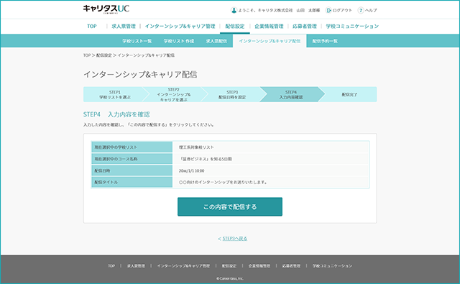Click the question mark help icon
Screen dimensions: 460x284
[361, 10]
